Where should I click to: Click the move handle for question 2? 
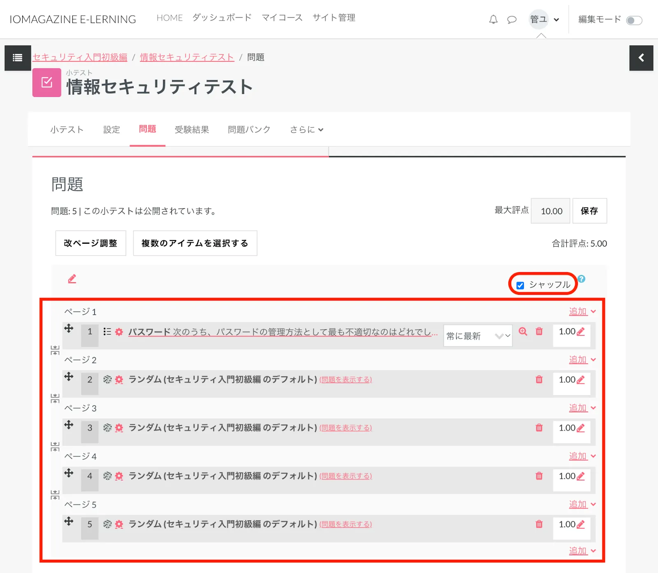pos(69,377)
